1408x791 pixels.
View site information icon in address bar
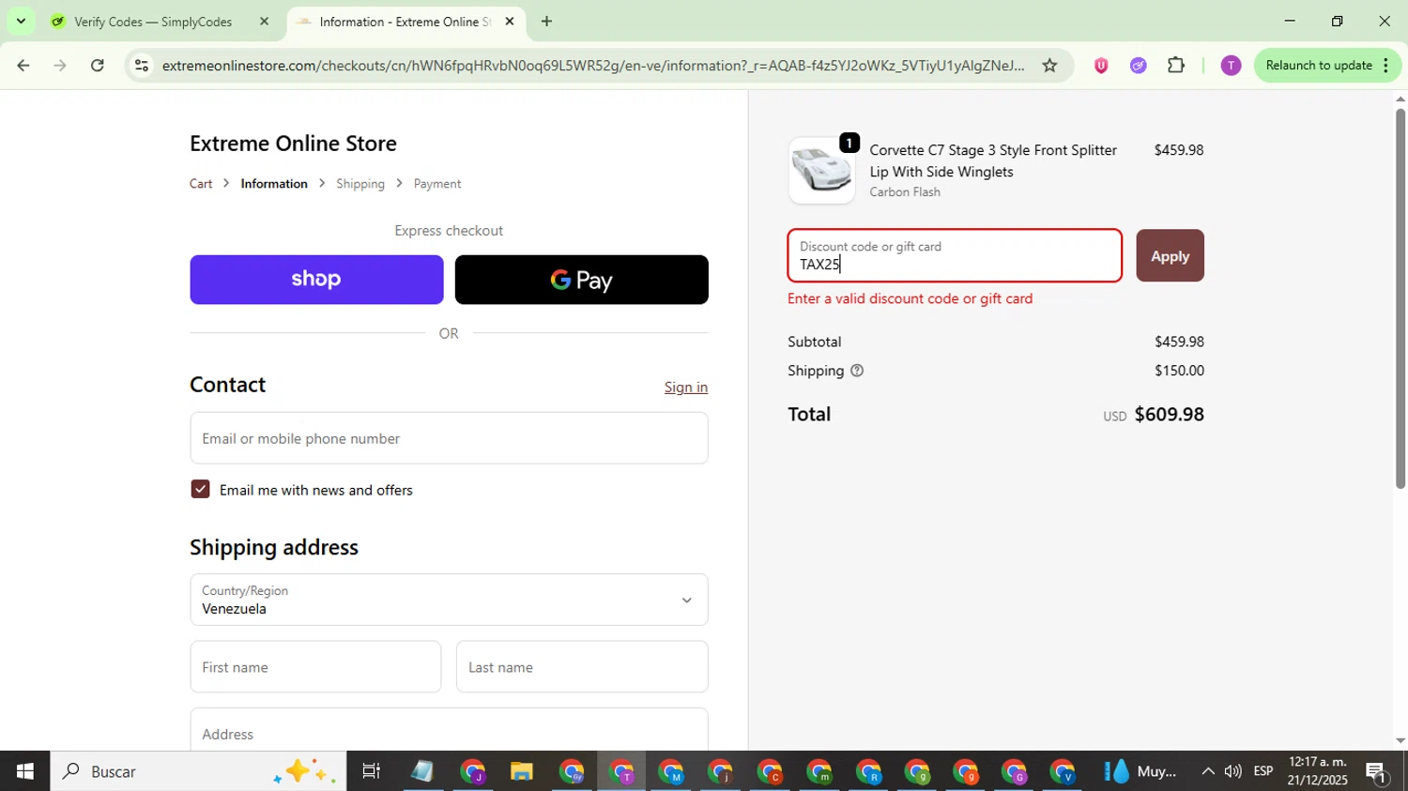click(142, 65)
